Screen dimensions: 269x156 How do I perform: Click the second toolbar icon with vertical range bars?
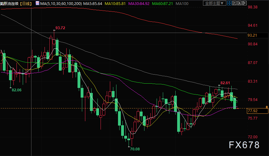[x=234, y=3]
